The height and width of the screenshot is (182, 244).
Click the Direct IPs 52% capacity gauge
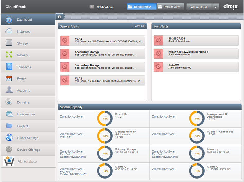(x=105, y=119)
